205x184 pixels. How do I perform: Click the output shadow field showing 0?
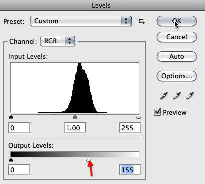pyautogui.click(x=19, y=170)
